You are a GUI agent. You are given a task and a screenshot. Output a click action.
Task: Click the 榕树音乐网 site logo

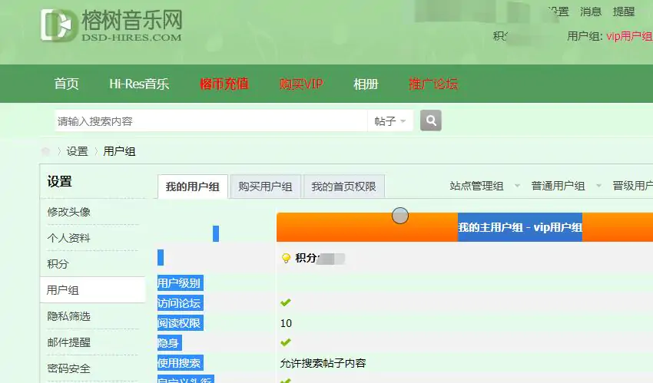coord(111,26)
